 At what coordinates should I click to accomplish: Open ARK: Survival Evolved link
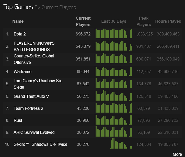(x=34, y=132)
